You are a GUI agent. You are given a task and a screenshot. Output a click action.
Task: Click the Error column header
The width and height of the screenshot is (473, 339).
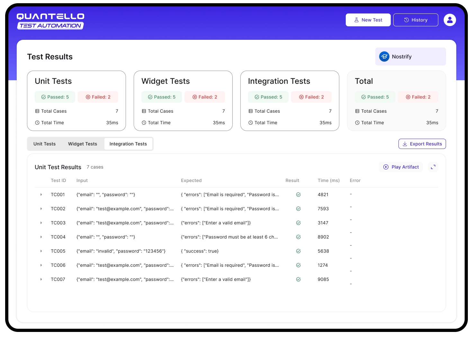click(x=355, y=180)
